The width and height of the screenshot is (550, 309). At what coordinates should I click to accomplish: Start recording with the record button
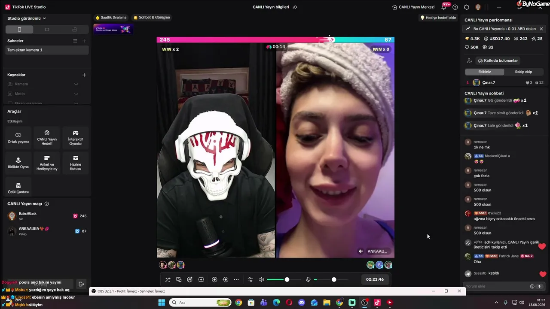coord(214,279)
